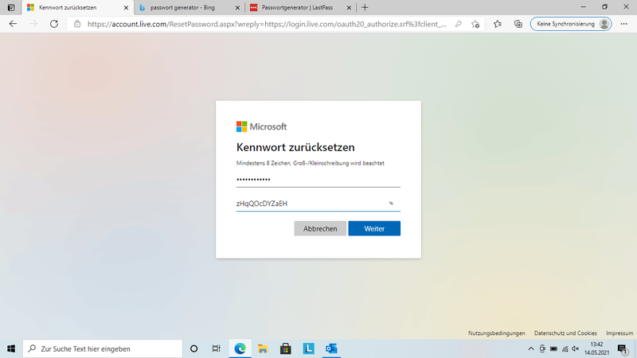
Task: Open Datenschutz und Cookies link
Action: click(x=565, y=333)
